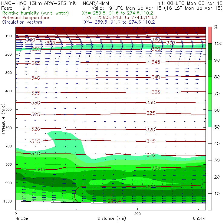The image size is (224, 224).
Task: Click the '80' color bar label
Action: pos(217,77)
